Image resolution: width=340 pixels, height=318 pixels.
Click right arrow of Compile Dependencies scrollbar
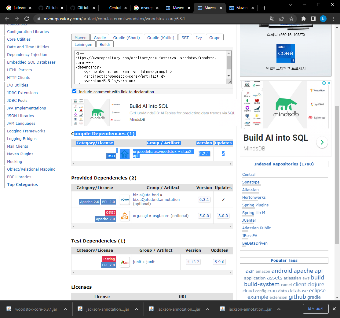point(231,164)
